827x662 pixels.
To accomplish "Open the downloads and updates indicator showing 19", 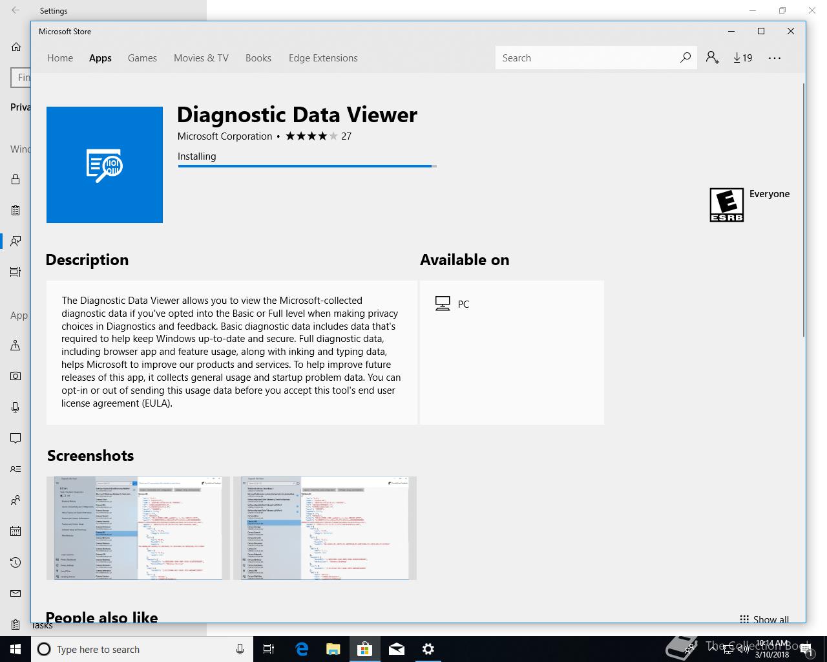I will 743,58.
